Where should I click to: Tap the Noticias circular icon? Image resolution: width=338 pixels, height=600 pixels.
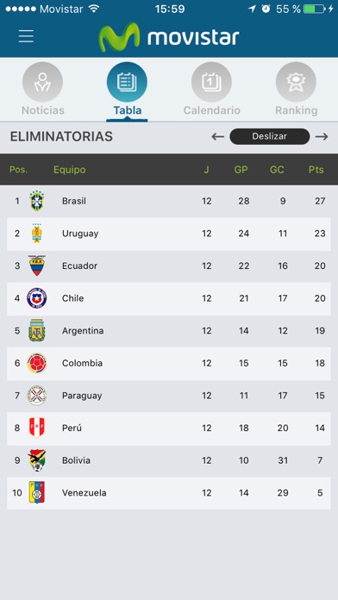[x=42, y=82]
